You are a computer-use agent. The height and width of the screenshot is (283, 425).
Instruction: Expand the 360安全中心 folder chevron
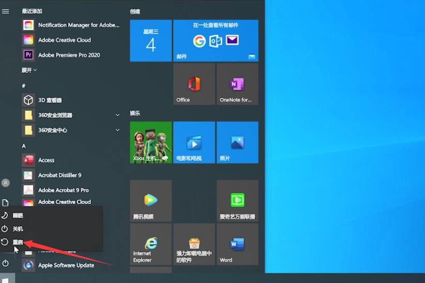(118, 130)
